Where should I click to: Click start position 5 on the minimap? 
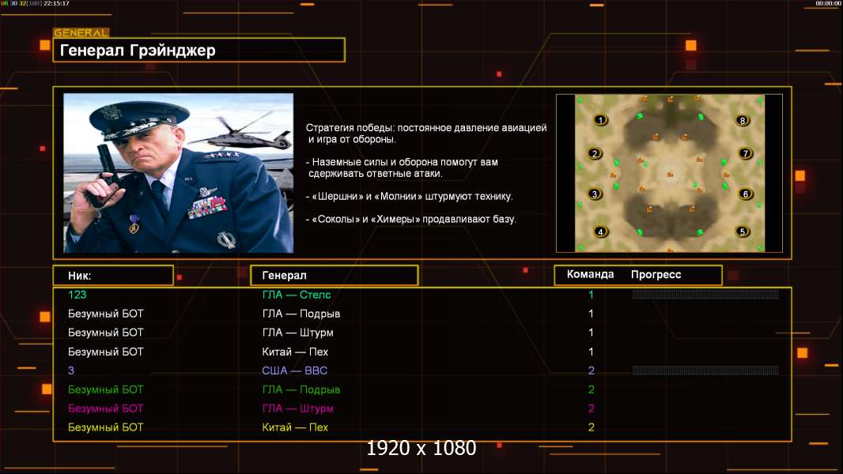coord(743,232)
